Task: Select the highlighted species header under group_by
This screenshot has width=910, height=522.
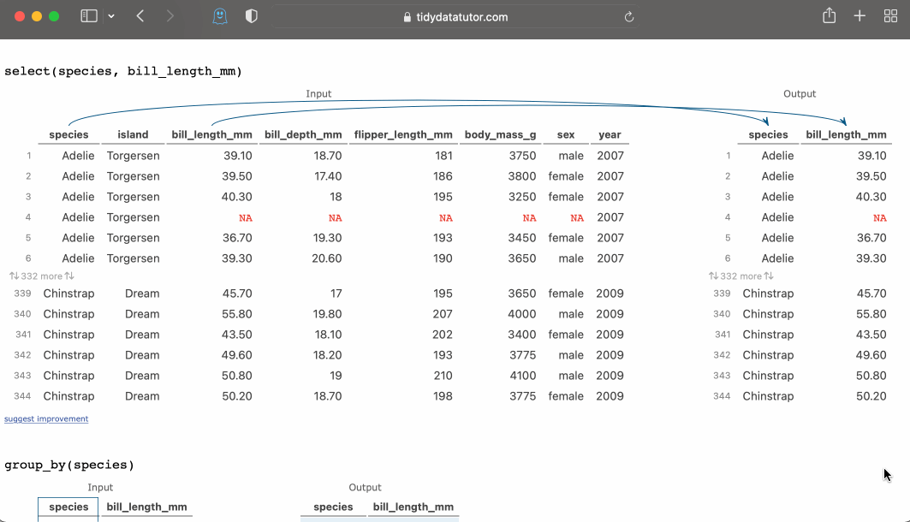Action: pyautogui.click(x=68, y=507)
